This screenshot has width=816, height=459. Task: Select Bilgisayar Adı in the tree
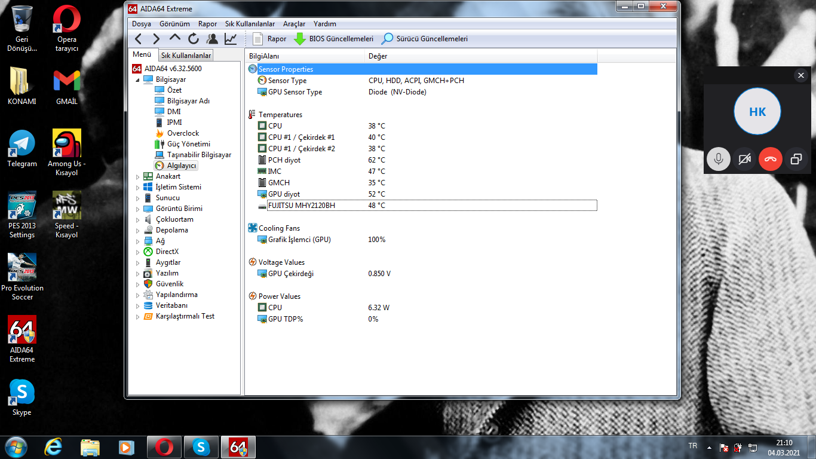click(x=188, y=101)
